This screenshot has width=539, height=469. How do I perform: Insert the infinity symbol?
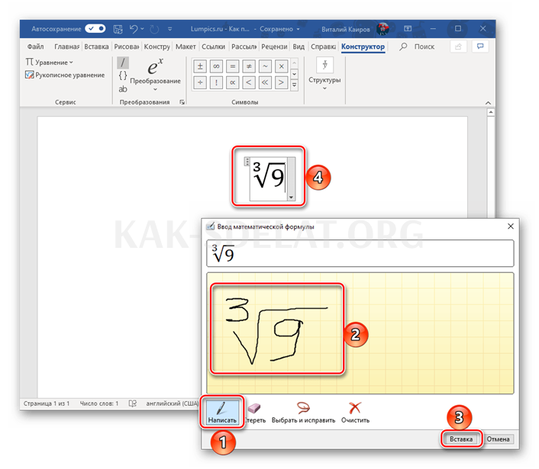click(x=216, y=66)
